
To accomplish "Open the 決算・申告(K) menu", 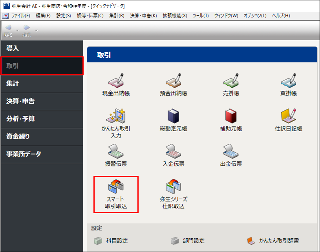I will [143, 16].
